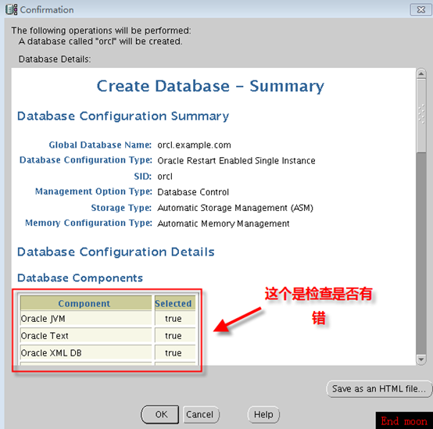
Task: Click the Create Database - Summary heading
Action: click(x=210, y=87)
